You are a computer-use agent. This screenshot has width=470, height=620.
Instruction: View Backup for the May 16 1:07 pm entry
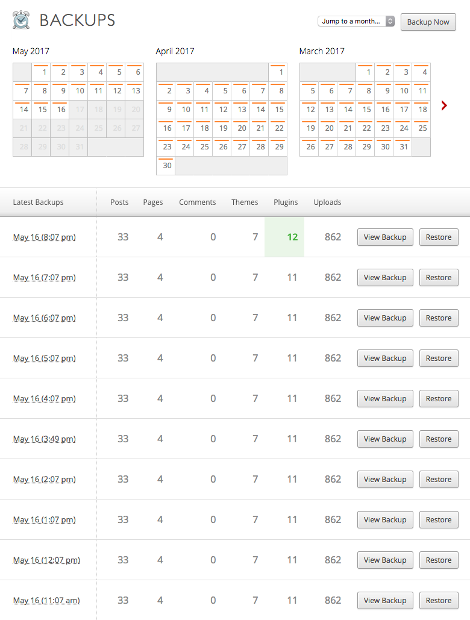point(385,519)
